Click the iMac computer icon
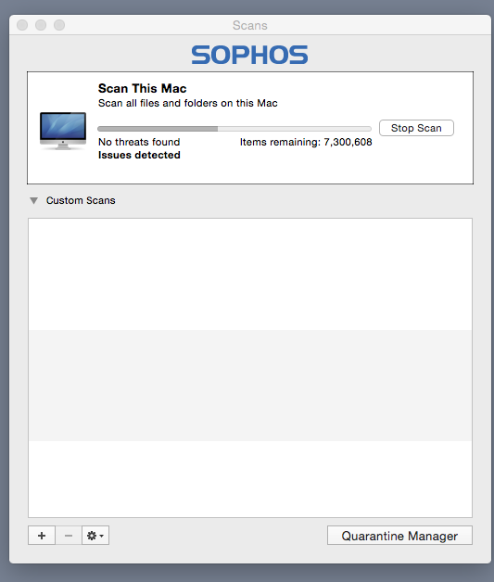Screen dimensions: 494x582 tap(63, 131)
